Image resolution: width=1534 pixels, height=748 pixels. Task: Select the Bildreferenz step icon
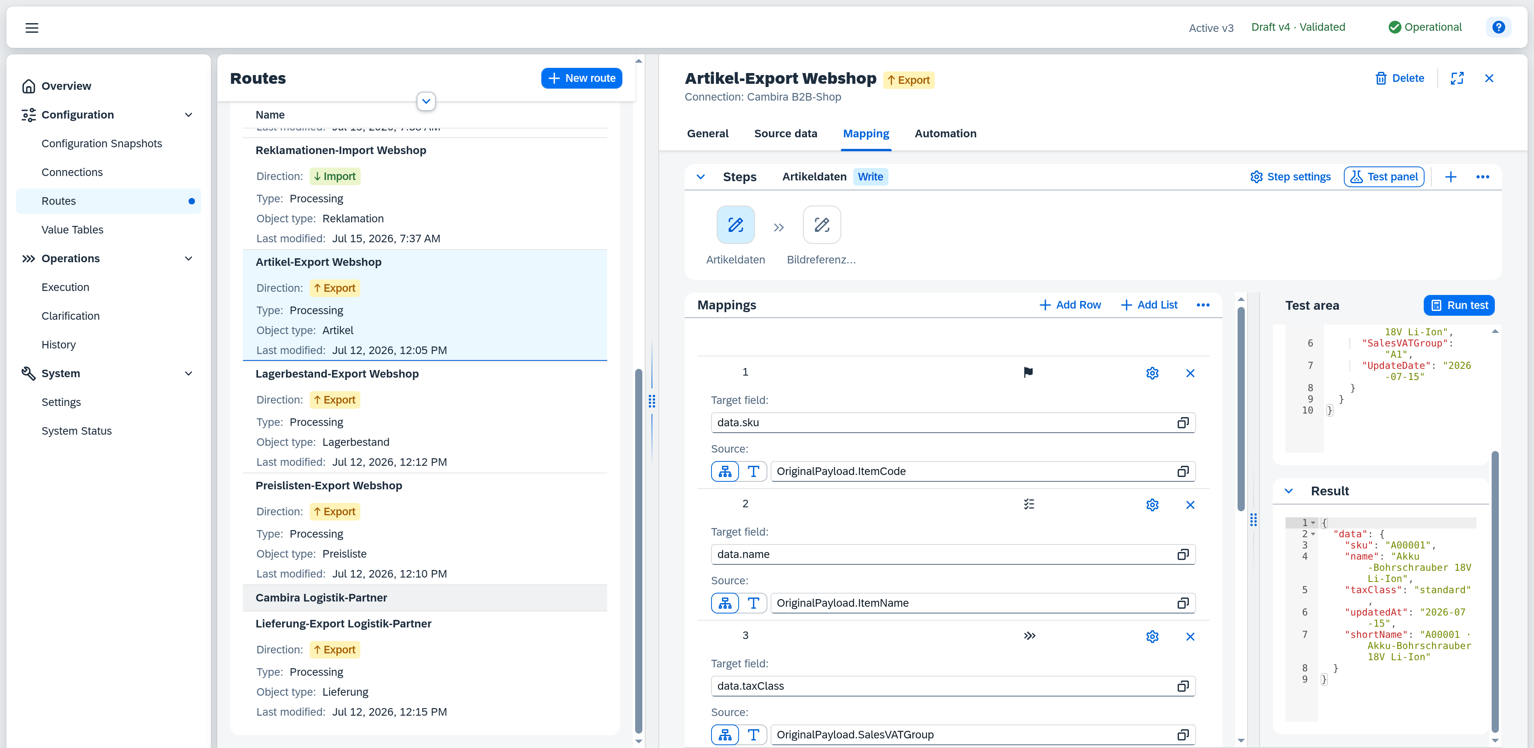pyautogui.click(x=822, y=225)
